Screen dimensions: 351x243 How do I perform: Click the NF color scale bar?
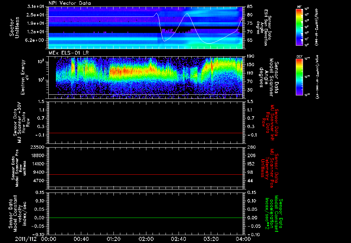point(299,27)
